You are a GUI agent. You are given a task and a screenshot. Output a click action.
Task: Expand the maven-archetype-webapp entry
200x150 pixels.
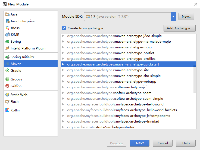click(63, 82)
